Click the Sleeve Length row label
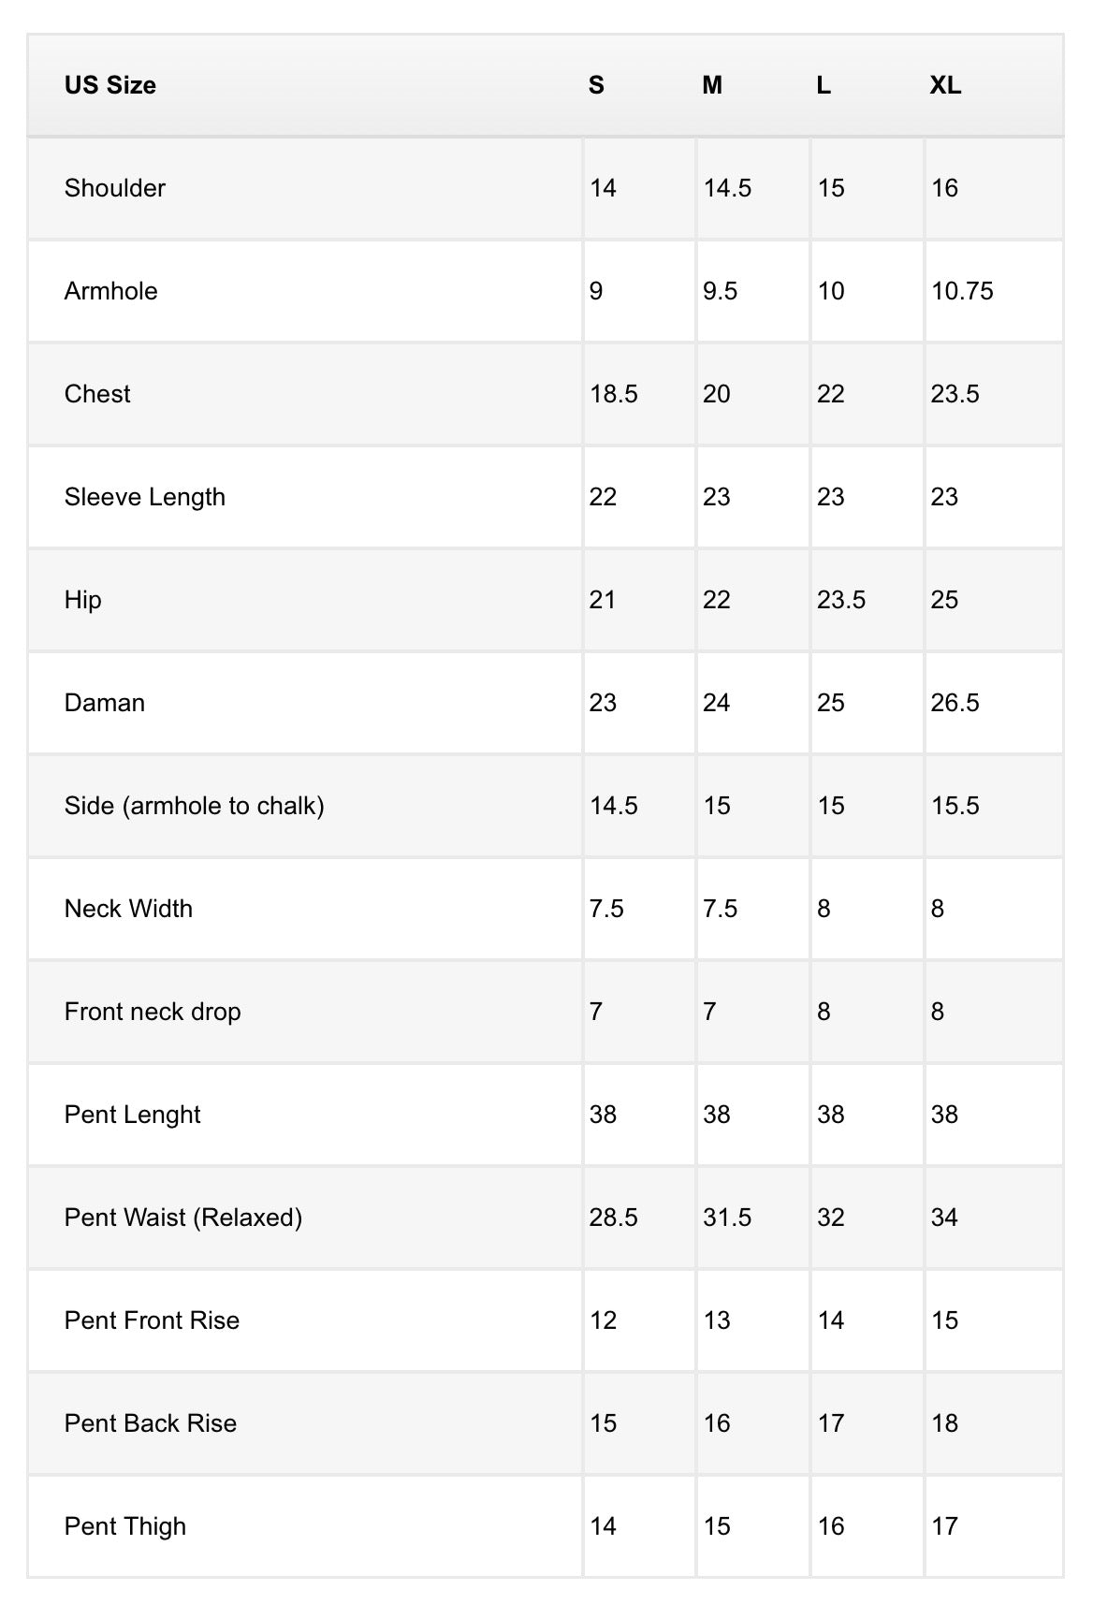Screen dimensions: 1108x1619 pos(145,497)
